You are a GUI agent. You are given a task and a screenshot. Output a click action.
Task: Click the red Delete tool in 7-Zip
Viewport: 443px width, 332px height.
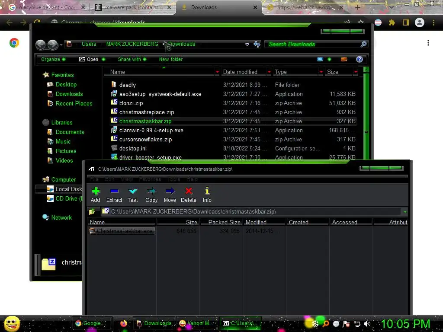tap(189, 195)
